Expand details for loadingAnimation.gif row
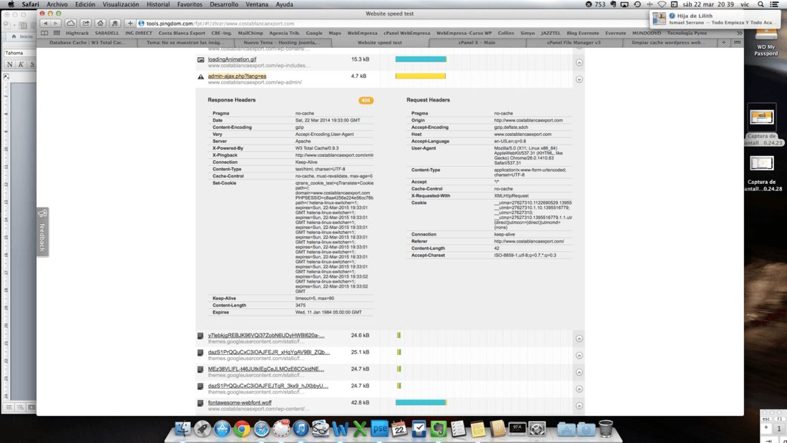The height and width of the screenshot is (443, 787). [580, 63]
